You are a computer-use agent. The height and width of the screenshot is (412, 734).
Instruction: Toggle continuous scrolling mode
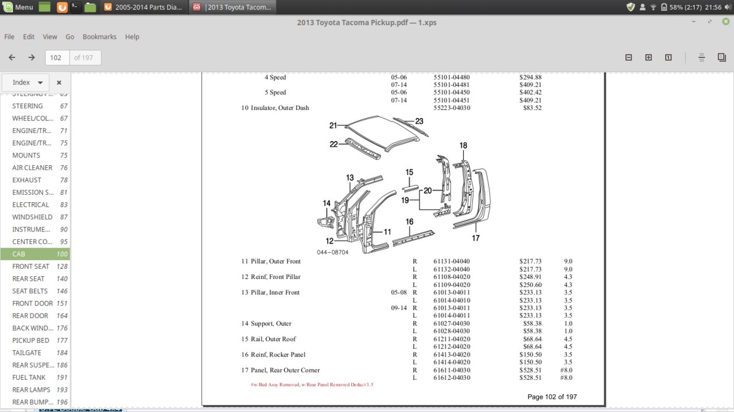click(701, 57)
